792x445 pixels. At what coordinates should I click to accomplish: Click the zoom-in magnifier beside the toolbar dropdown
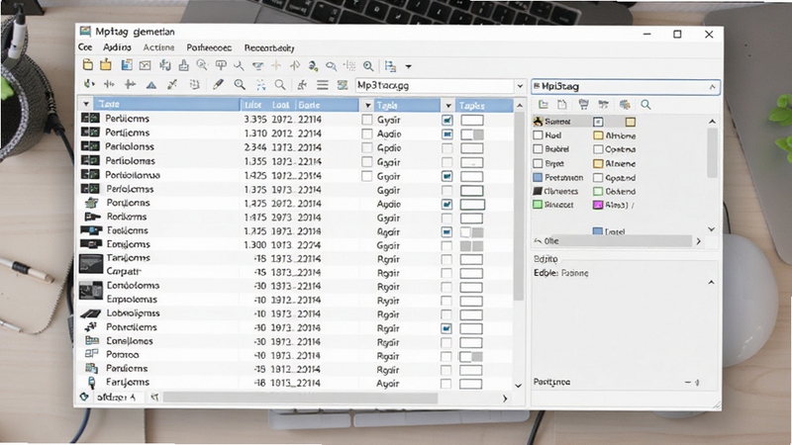coord(368,66)
